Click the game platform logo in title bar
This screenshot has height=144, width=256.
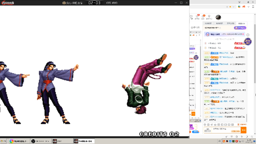pos(8,3)
